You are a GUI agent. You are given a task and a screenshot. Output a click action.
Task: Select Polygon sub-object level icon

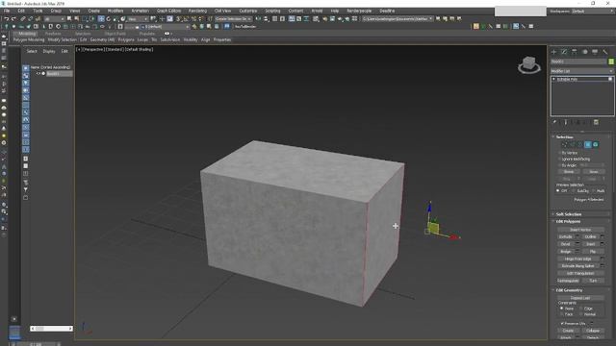pyautogui.click(x=588, y=145)
